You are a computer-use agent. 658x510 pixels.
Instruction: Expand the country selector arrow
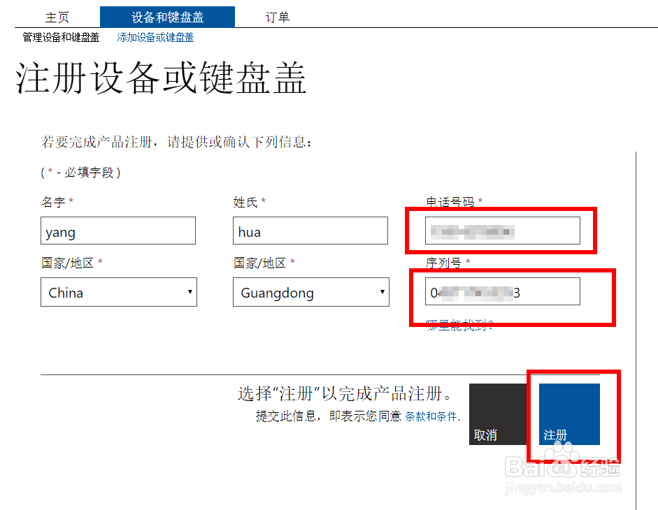[189, 292]
